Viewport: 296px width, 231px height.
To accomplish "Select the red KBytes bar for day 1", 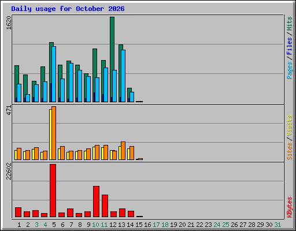I will click(18, 213).
